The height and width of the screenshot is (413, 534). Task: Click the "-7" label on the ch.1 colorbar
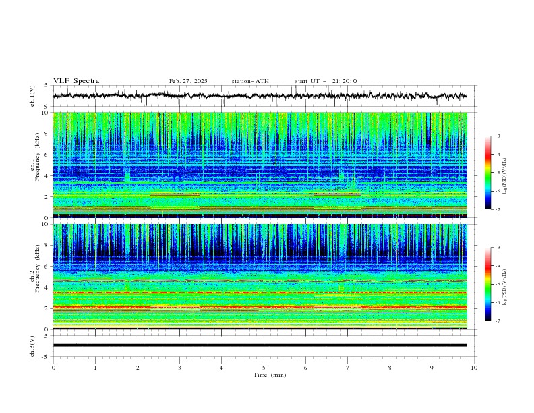tap(498, 209)
